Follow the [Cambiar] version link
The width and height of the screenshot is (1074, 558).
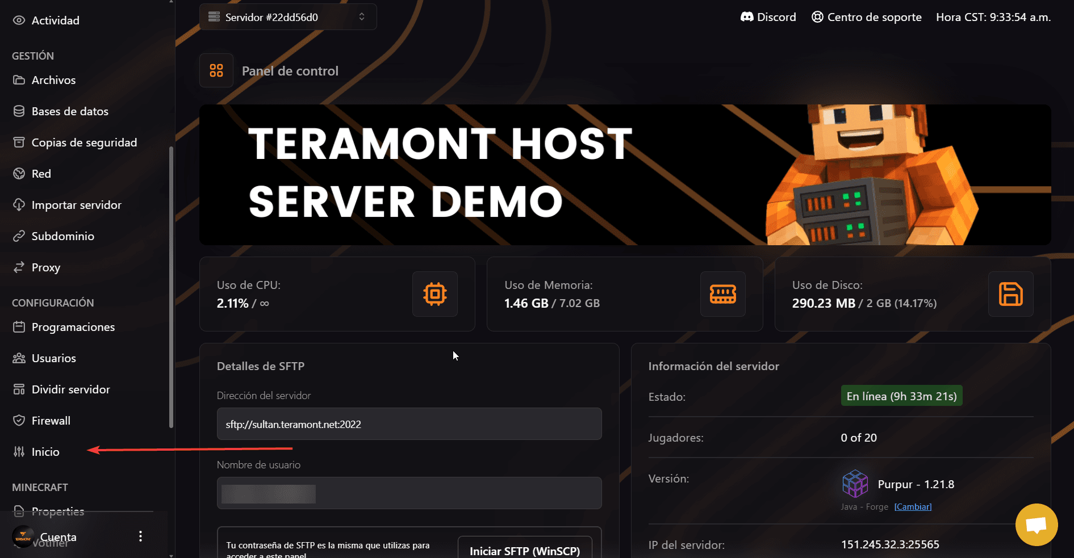(913, 507)
